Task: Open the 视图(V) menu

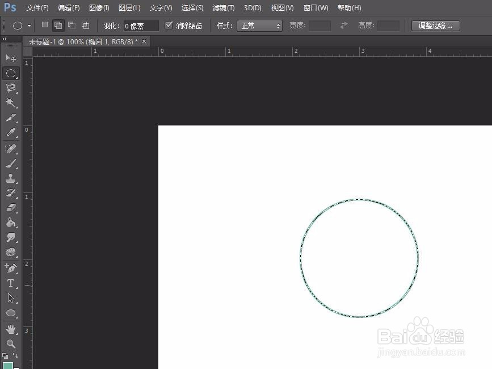Action: click(283, 8)
